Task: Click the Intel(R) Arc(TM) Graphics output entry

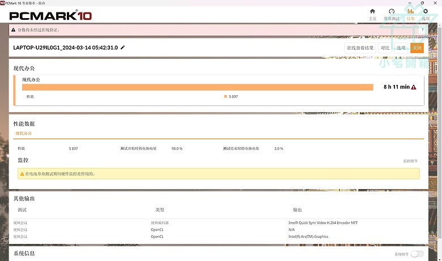Action: coord(308,237)
